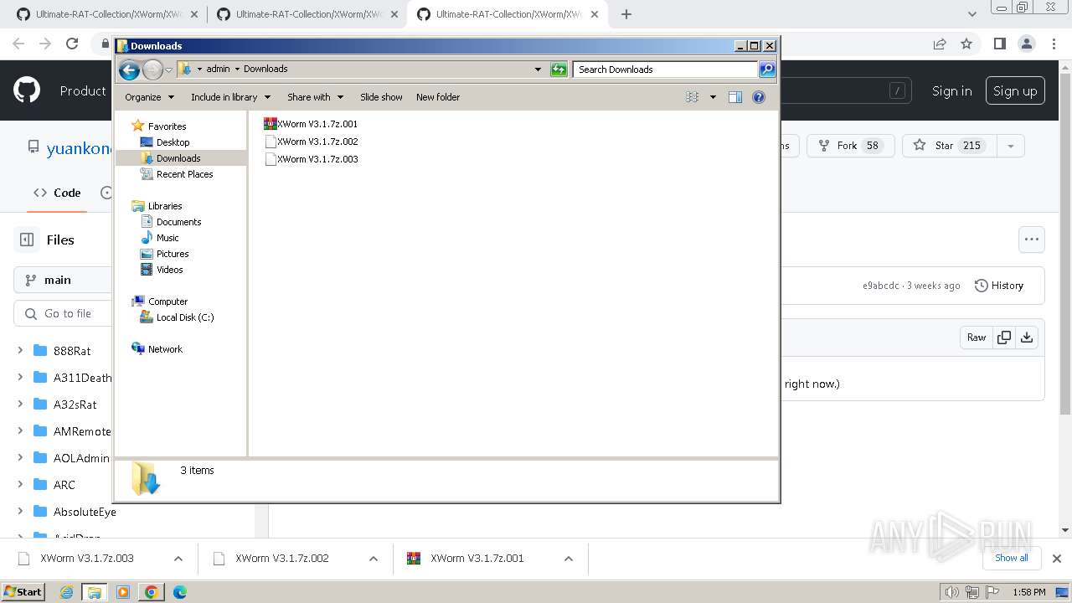Click Explorer forward navigation button
This screenshot has height=603, width=1072.
coord(152,70)
